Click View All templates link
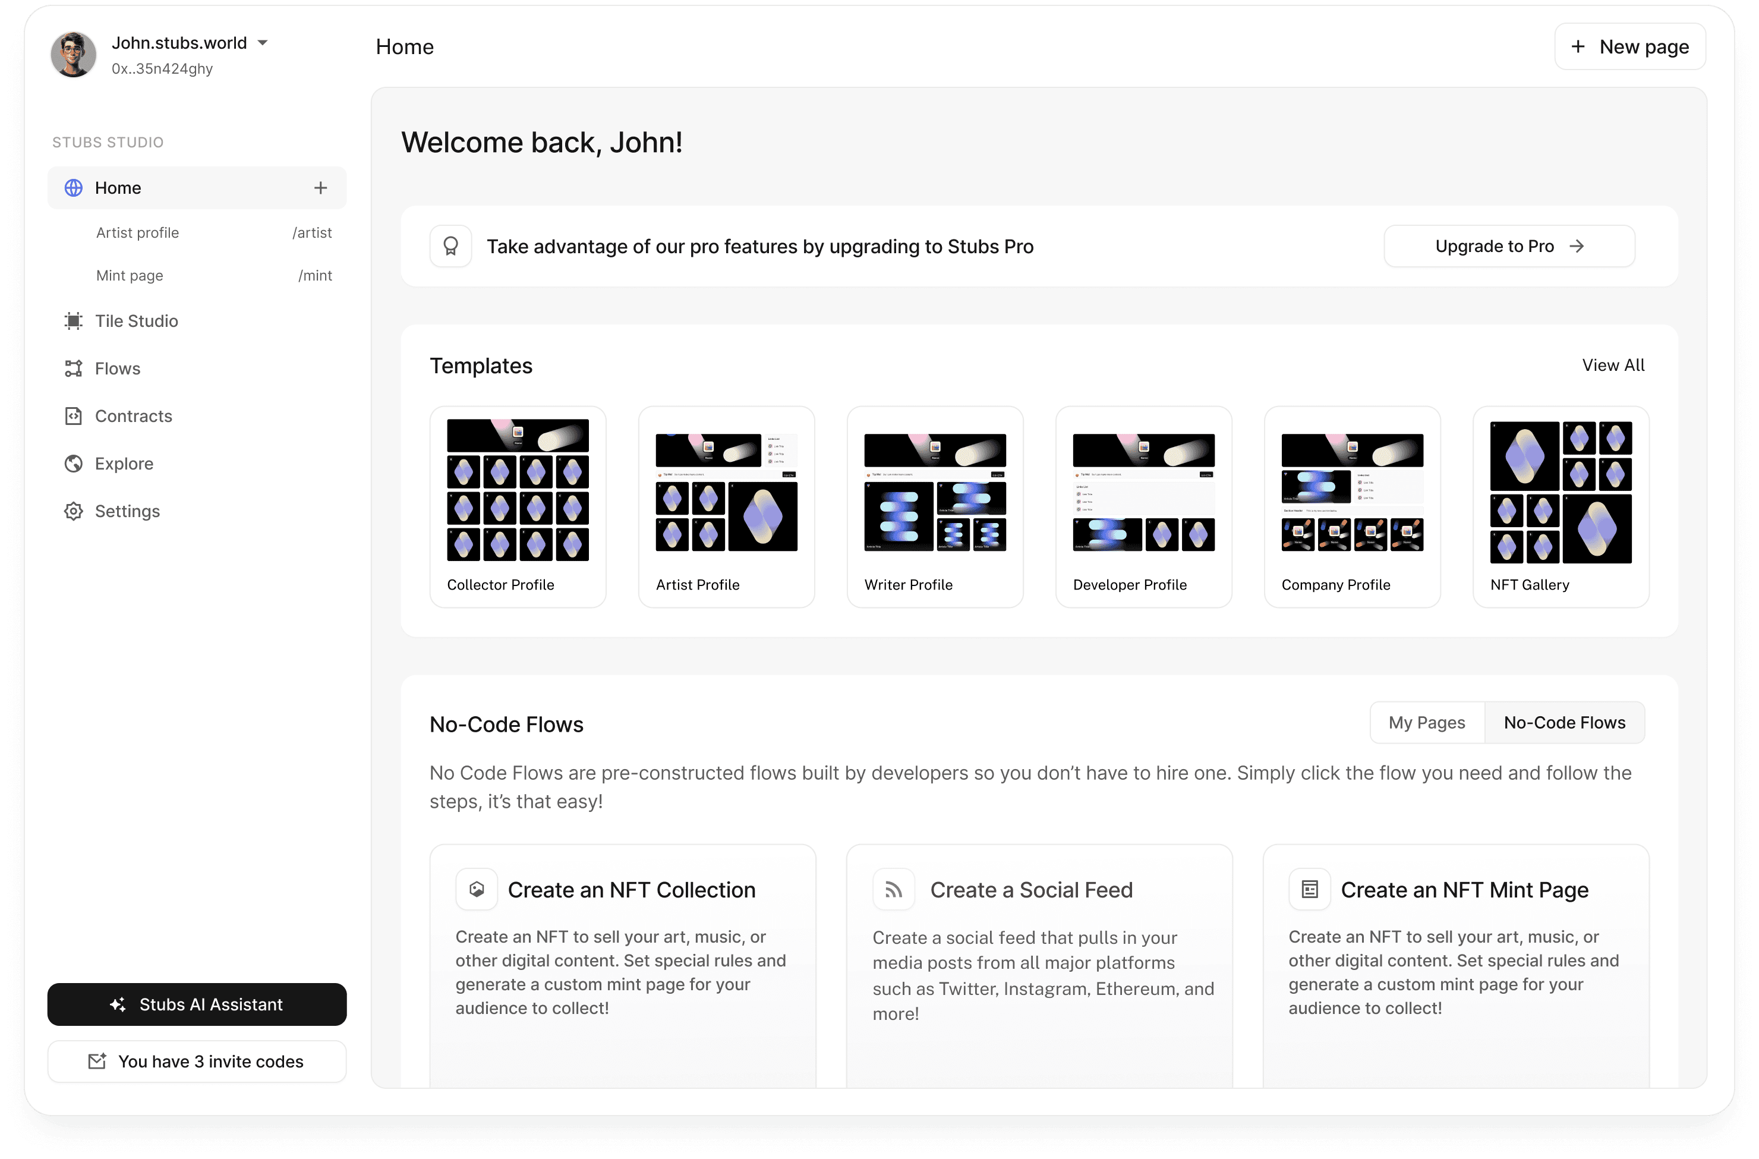This screenshot has width=1759, height=1159. [1613, 365]
